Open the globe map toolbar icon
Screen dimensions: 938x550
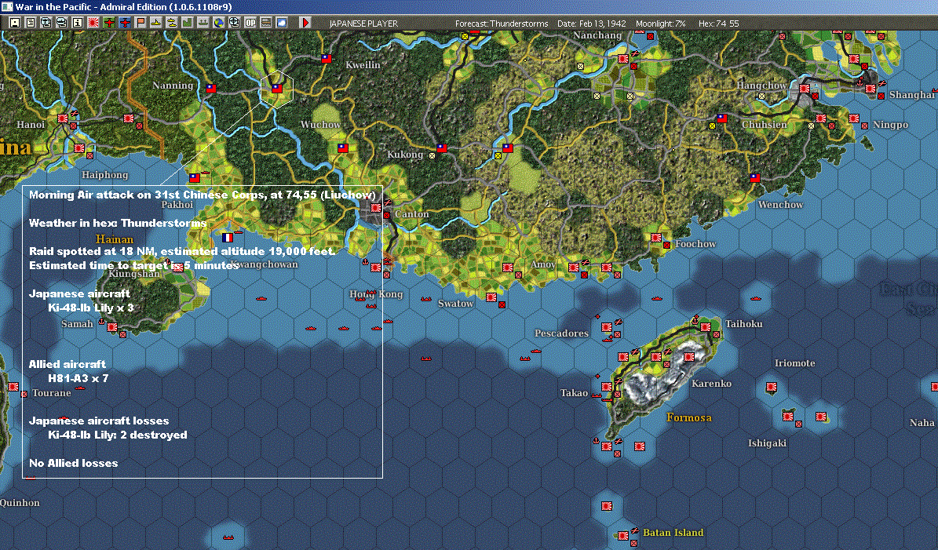219,23
